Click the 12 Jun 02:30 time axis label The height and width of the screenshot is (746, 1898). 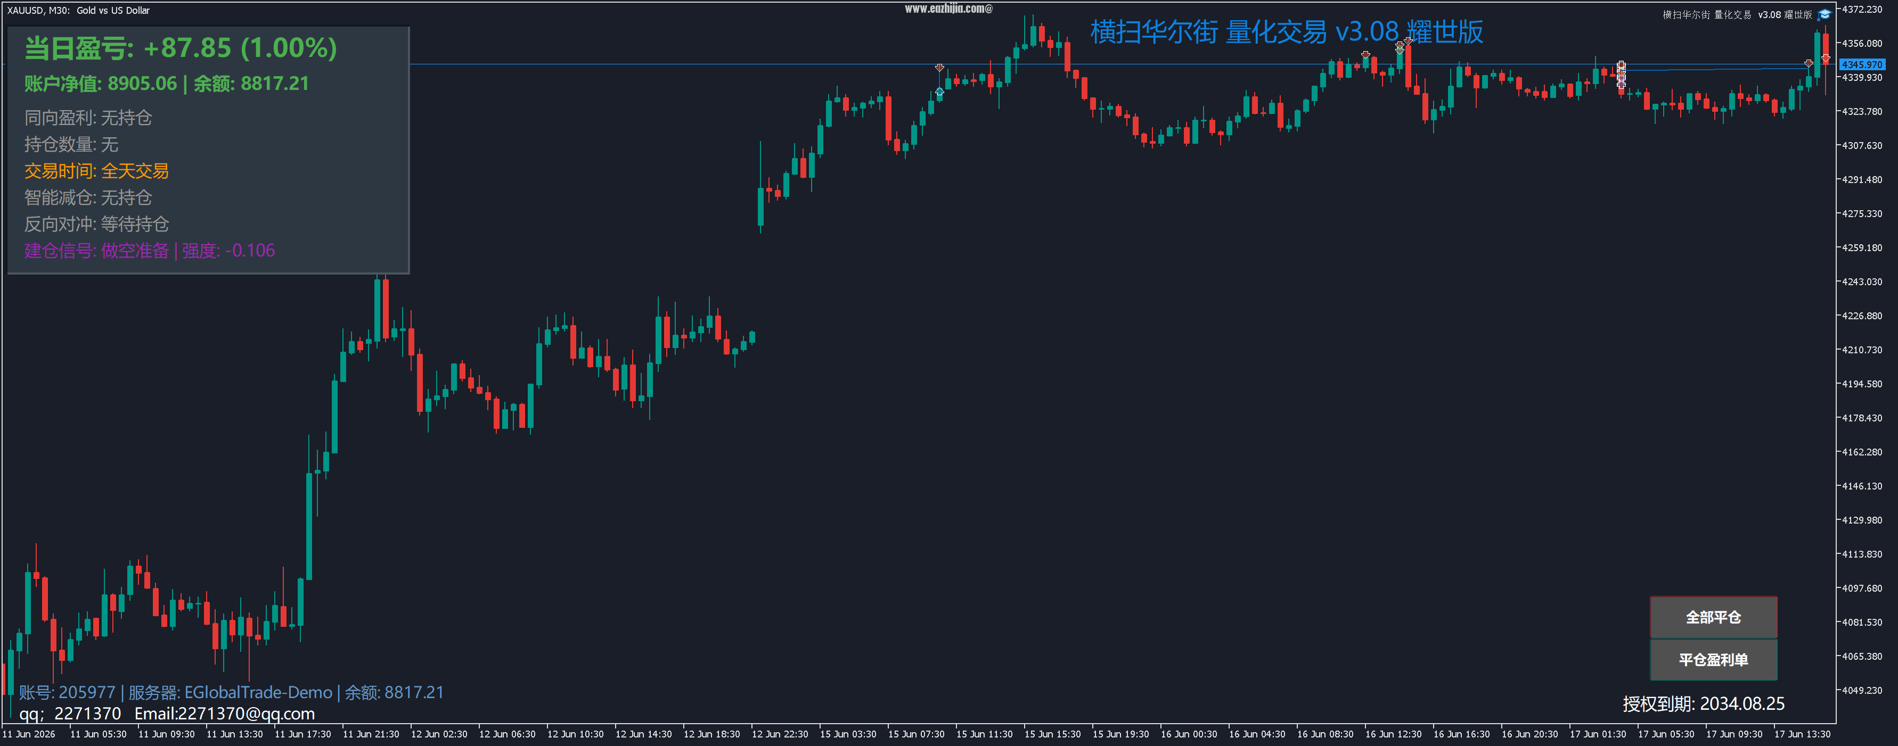click(x=439, y=734)
